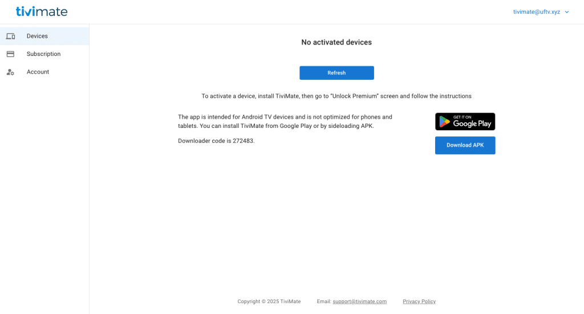
Task: Click the No activated devices heading
Action: coord(336,42)
